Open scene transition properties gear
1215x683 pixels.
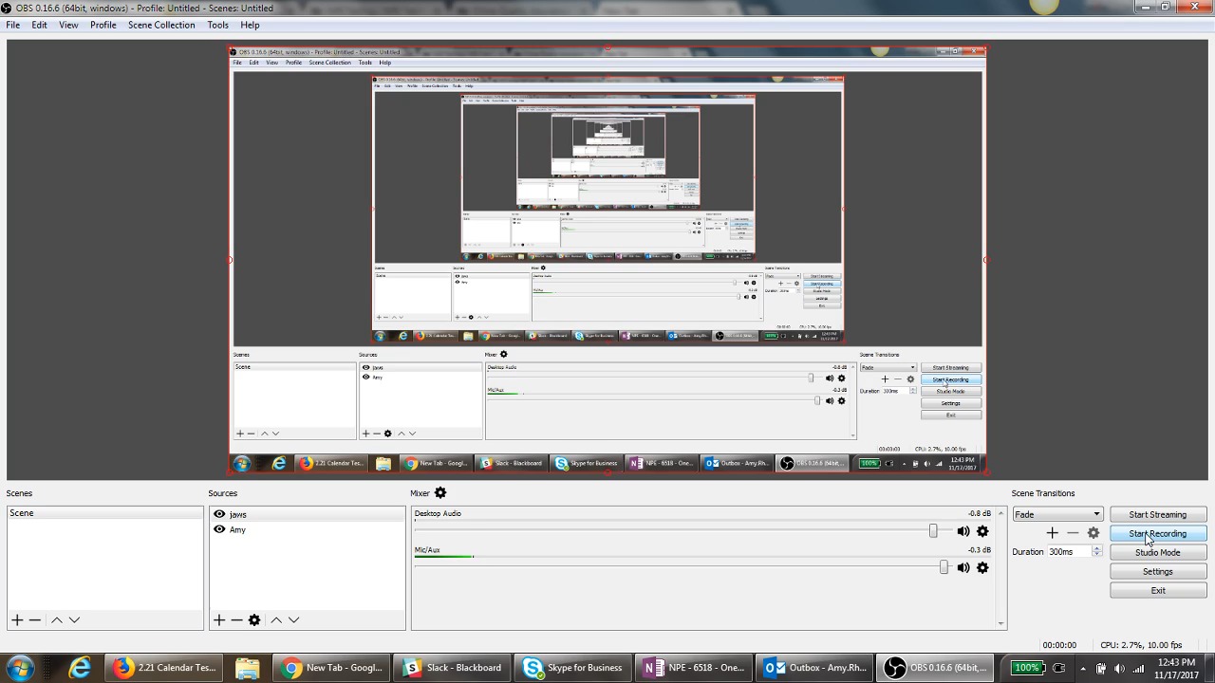click(1093, 534)
